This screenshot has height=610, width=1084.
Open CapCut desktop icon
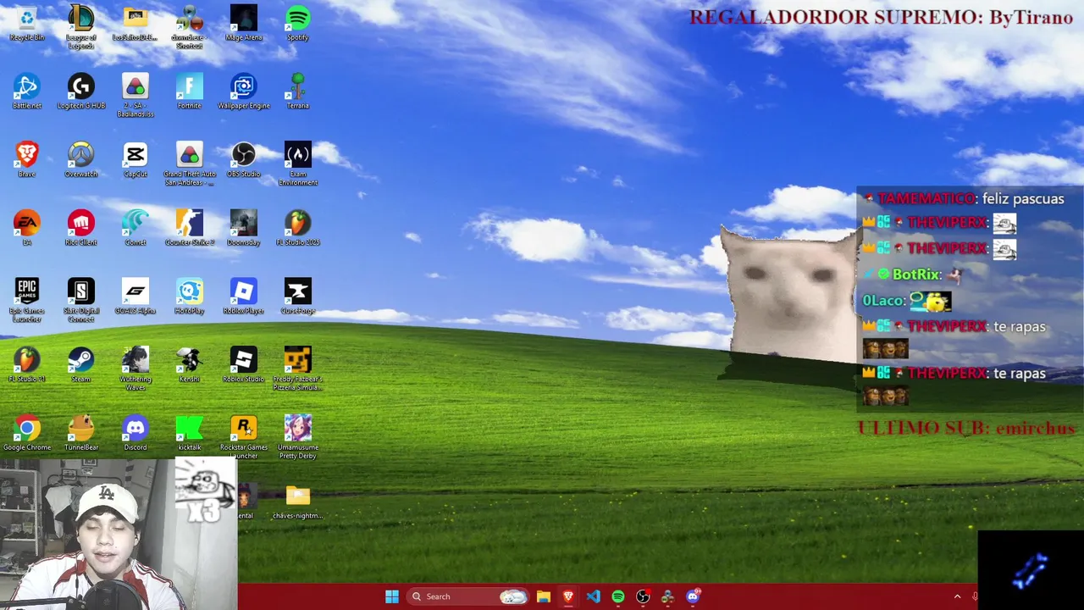click(135, 160)
